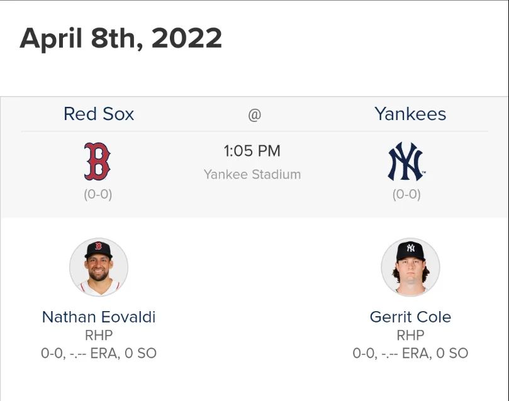The width and height of the screenshot is (509, 401).
Task: Click Eovaldi's RHP position label
Action: pyautogui.click(x=99, y=335)
